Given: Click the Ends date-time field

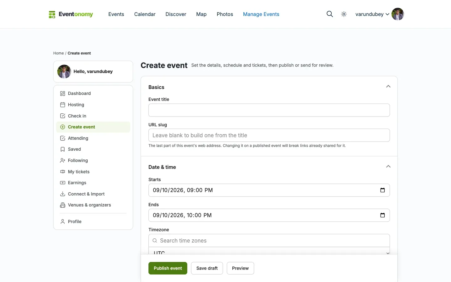Looking at the screenshot, I should coord(269,215).
